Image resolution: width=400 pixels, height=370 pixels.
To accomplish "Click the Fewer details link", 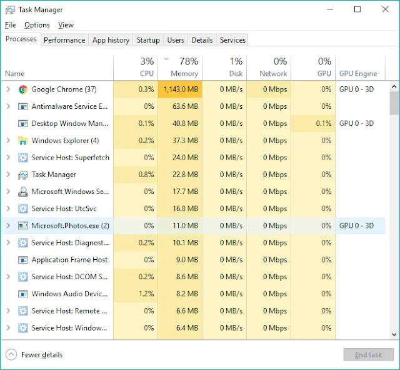I will (42, 355).
